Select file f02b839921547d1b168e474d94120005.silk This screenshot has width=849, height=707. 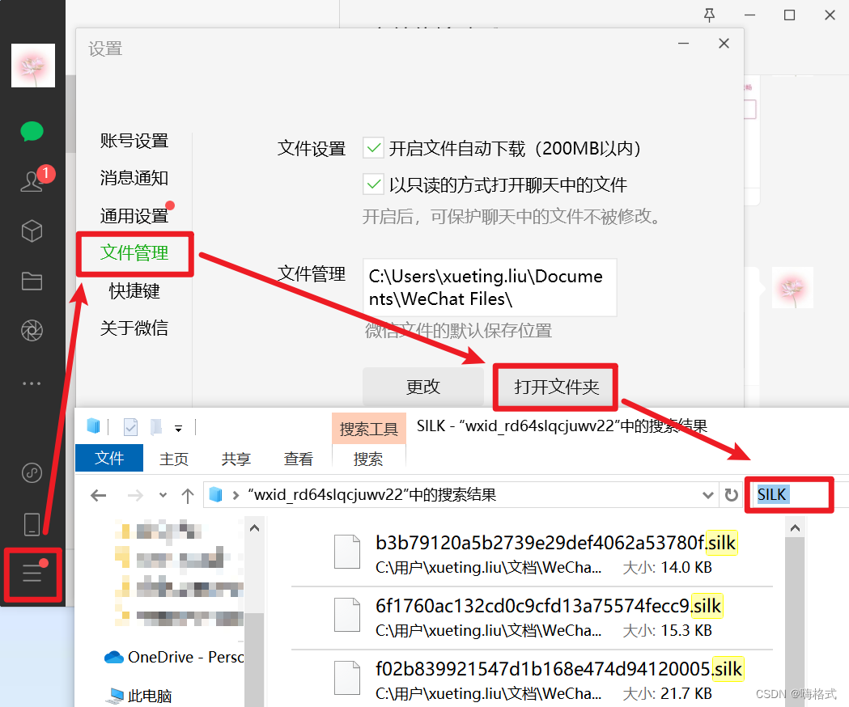[532, 679]
